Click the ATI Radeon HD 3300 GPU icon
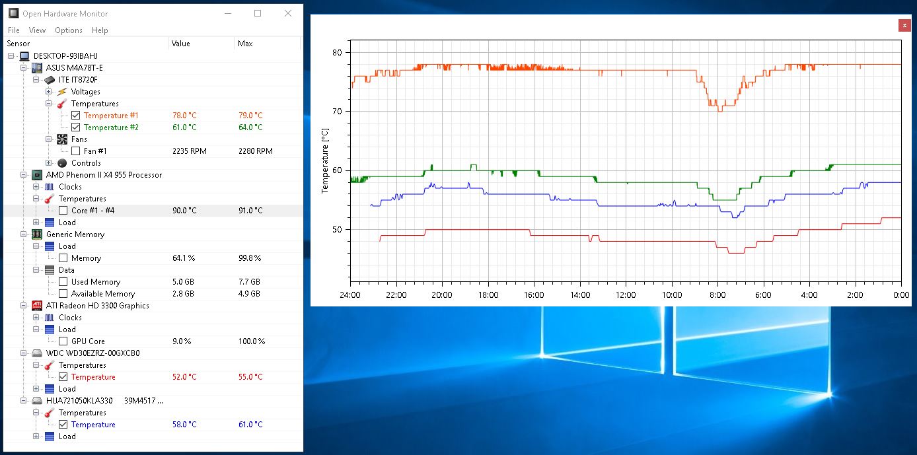 (36, 306)
